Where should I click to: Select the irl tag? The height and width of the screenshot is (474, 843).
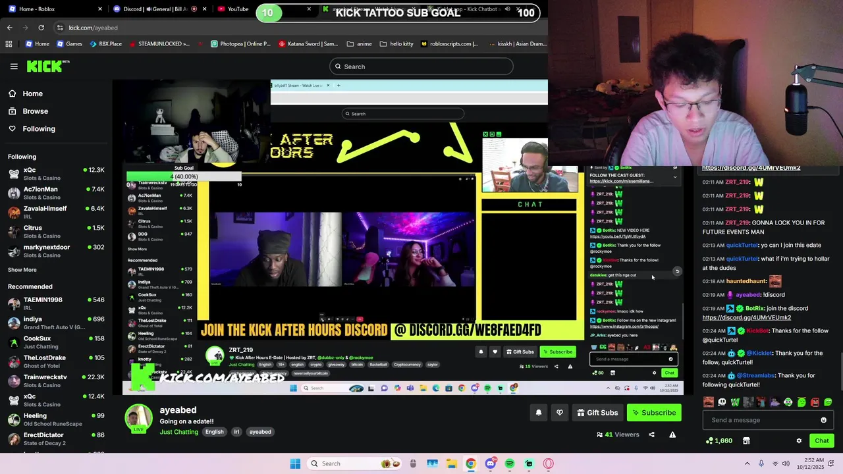pos(236,432)
